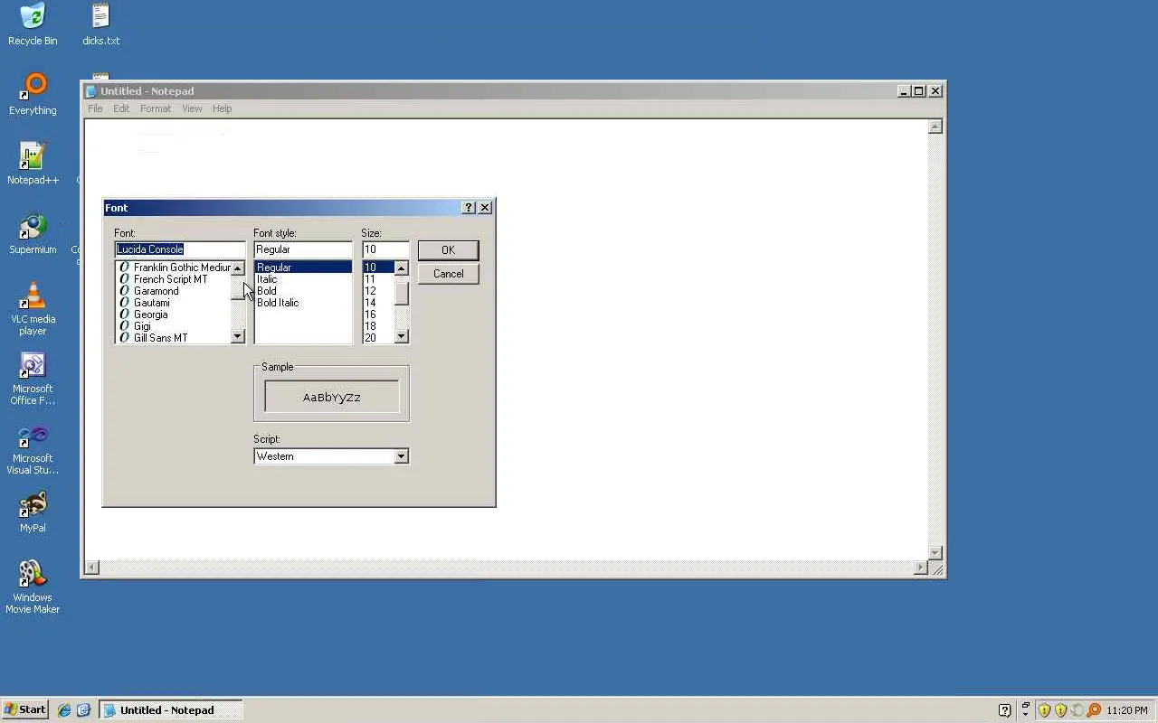This screenshot has height=723, width=1158.
Task: Click the help question mark icon in the taskbar tray
Action: coord(1004,710)
